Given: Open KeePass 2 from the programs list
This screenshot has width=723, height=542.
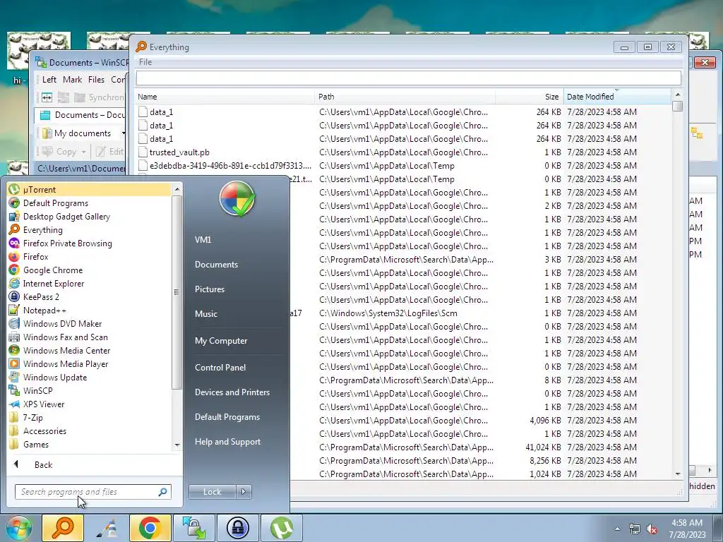Looking at the screenshot, I should (90, 297).
